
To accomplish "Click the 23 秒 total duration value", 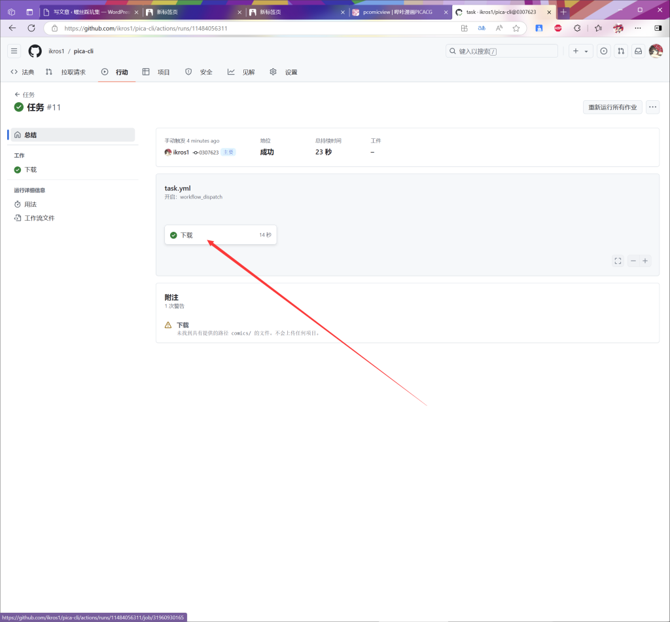I will point(323,152).
